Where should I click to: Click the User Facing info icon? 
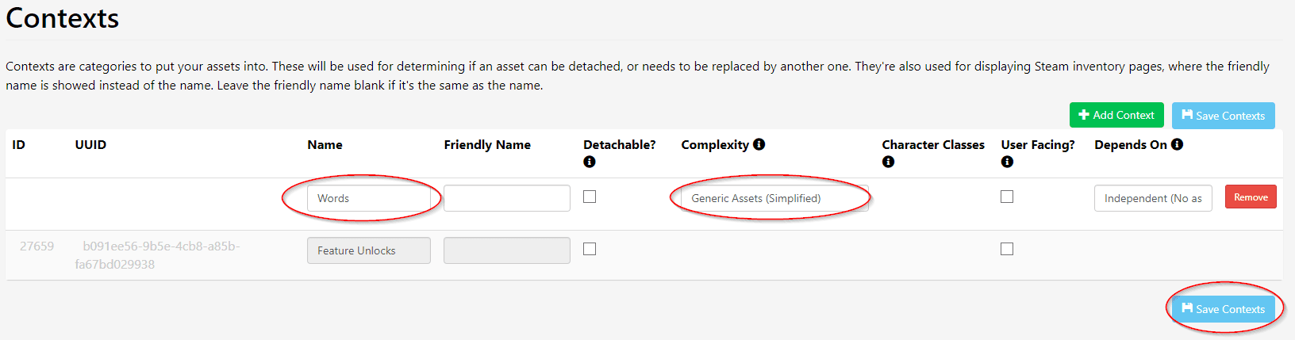pos(1007,162)
